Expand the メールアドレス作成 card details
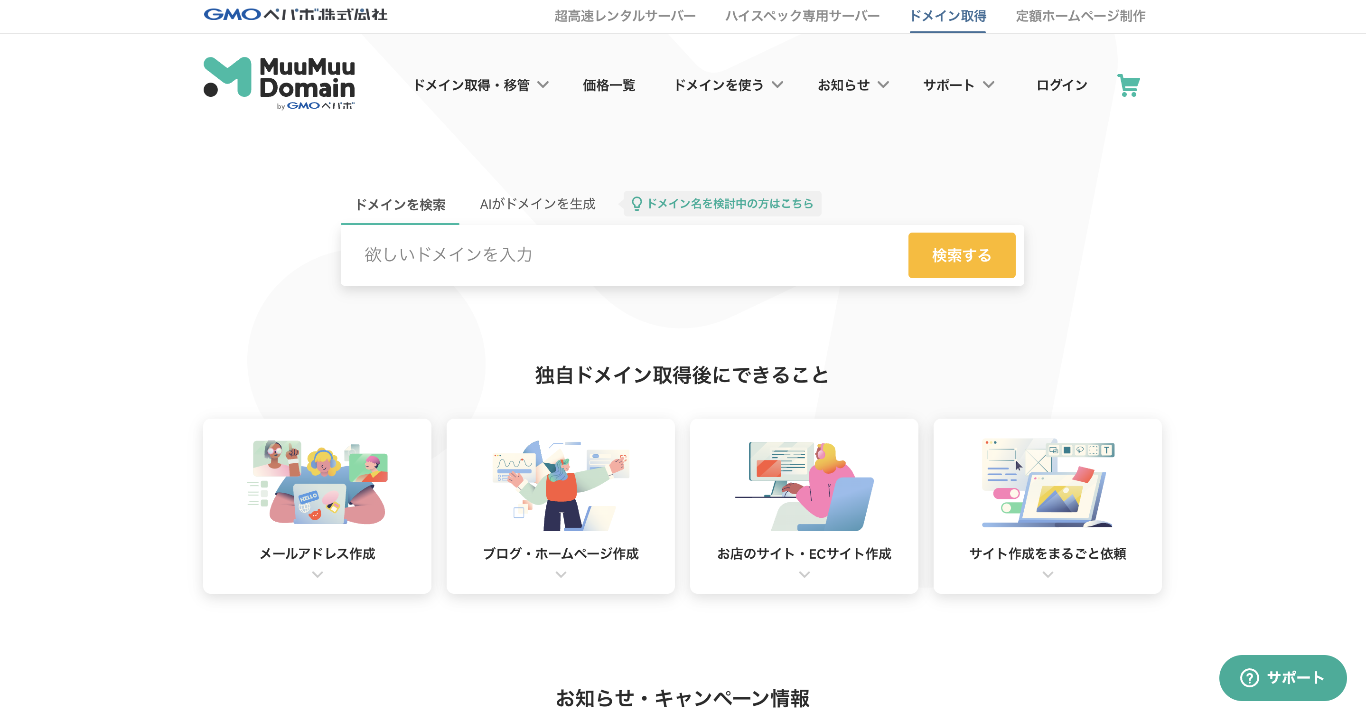This screenshot has width=1366, height=712. coord(317,574)
